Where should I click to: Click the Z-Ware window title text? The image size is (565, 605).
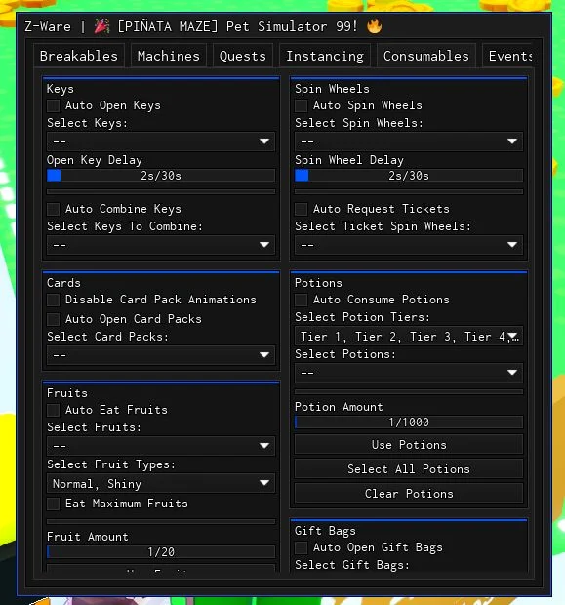48,26
